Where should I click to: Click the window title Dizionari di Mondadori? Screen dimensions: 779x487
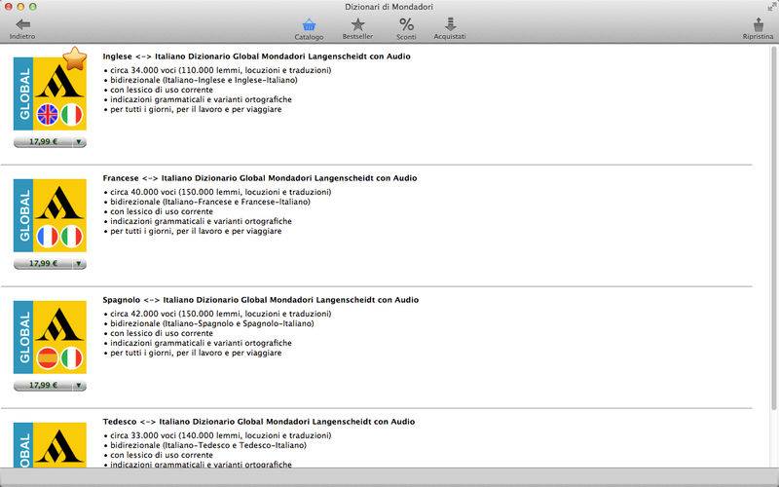click(x=389, y=7)
